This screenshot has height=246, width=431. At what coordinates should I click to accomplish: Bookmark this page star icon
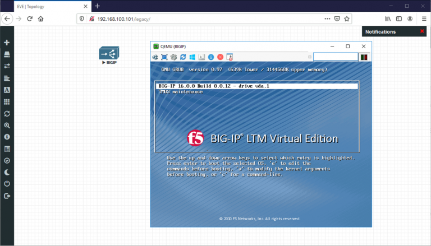pos(347,18)
